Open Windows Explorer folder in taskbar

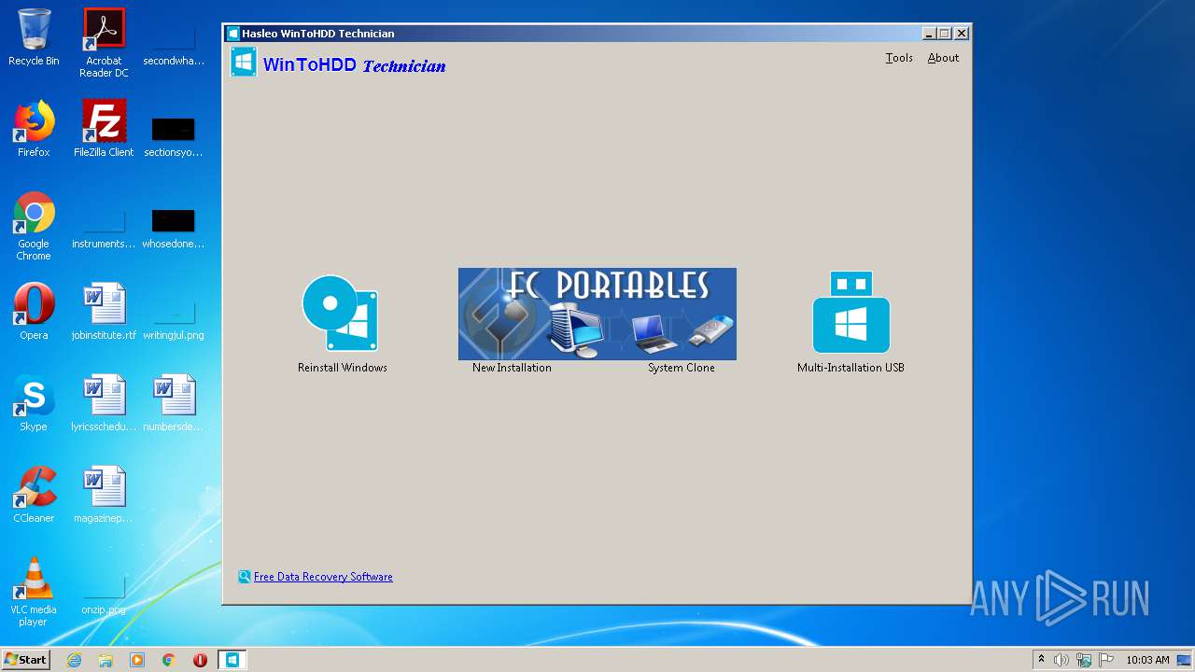tap(105, 660)
